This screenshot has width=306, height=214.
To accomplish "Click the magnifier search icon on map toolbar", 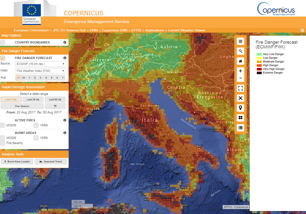I will 241,51.
